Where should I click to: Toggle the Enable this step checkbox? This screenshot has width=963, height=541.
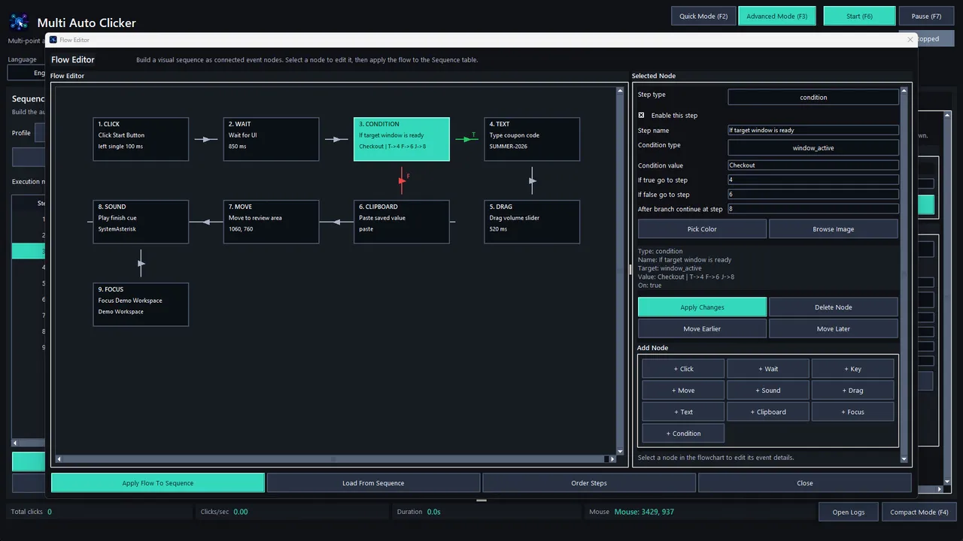click(x=641, y=116)
